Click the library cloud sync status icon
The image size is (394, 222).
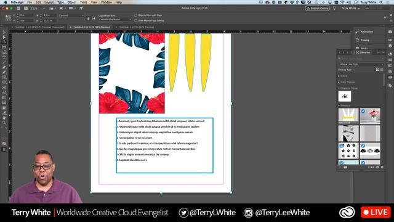pos(377,167)
